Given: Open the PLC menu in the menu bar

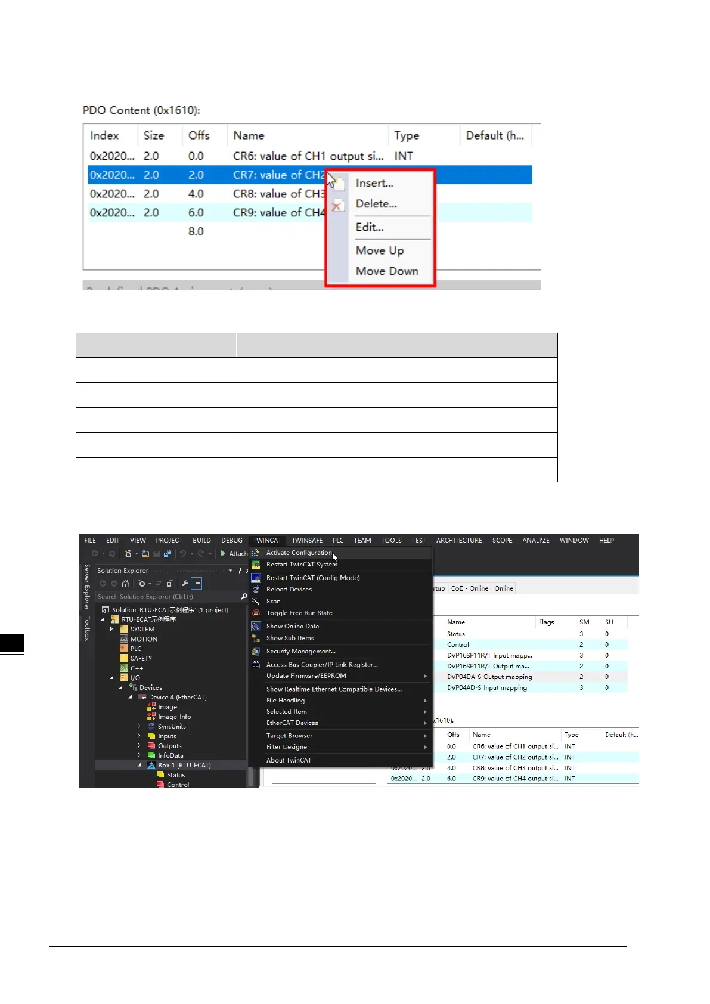Looking at the screenshot, I should pyautogui.click(x=338, y=540).
